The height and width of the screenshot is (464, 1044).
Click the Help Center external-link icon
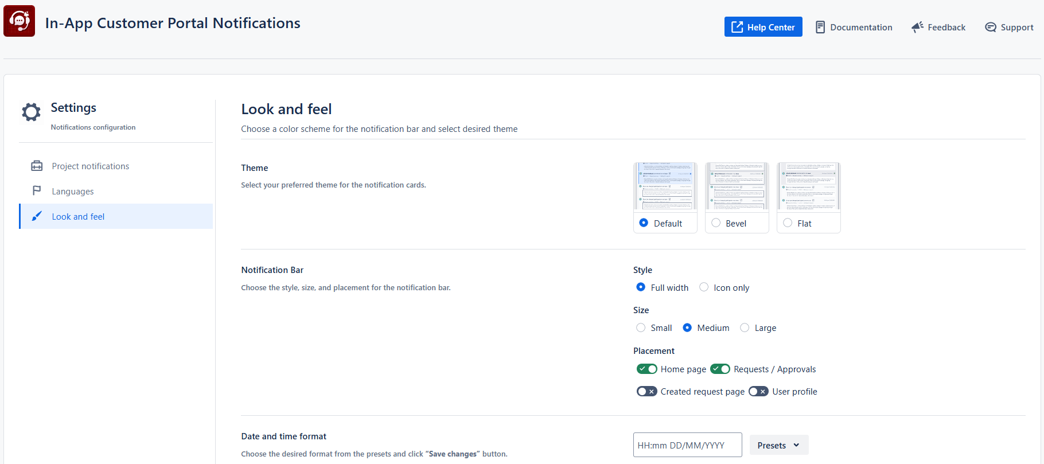(x=737, y=27)
